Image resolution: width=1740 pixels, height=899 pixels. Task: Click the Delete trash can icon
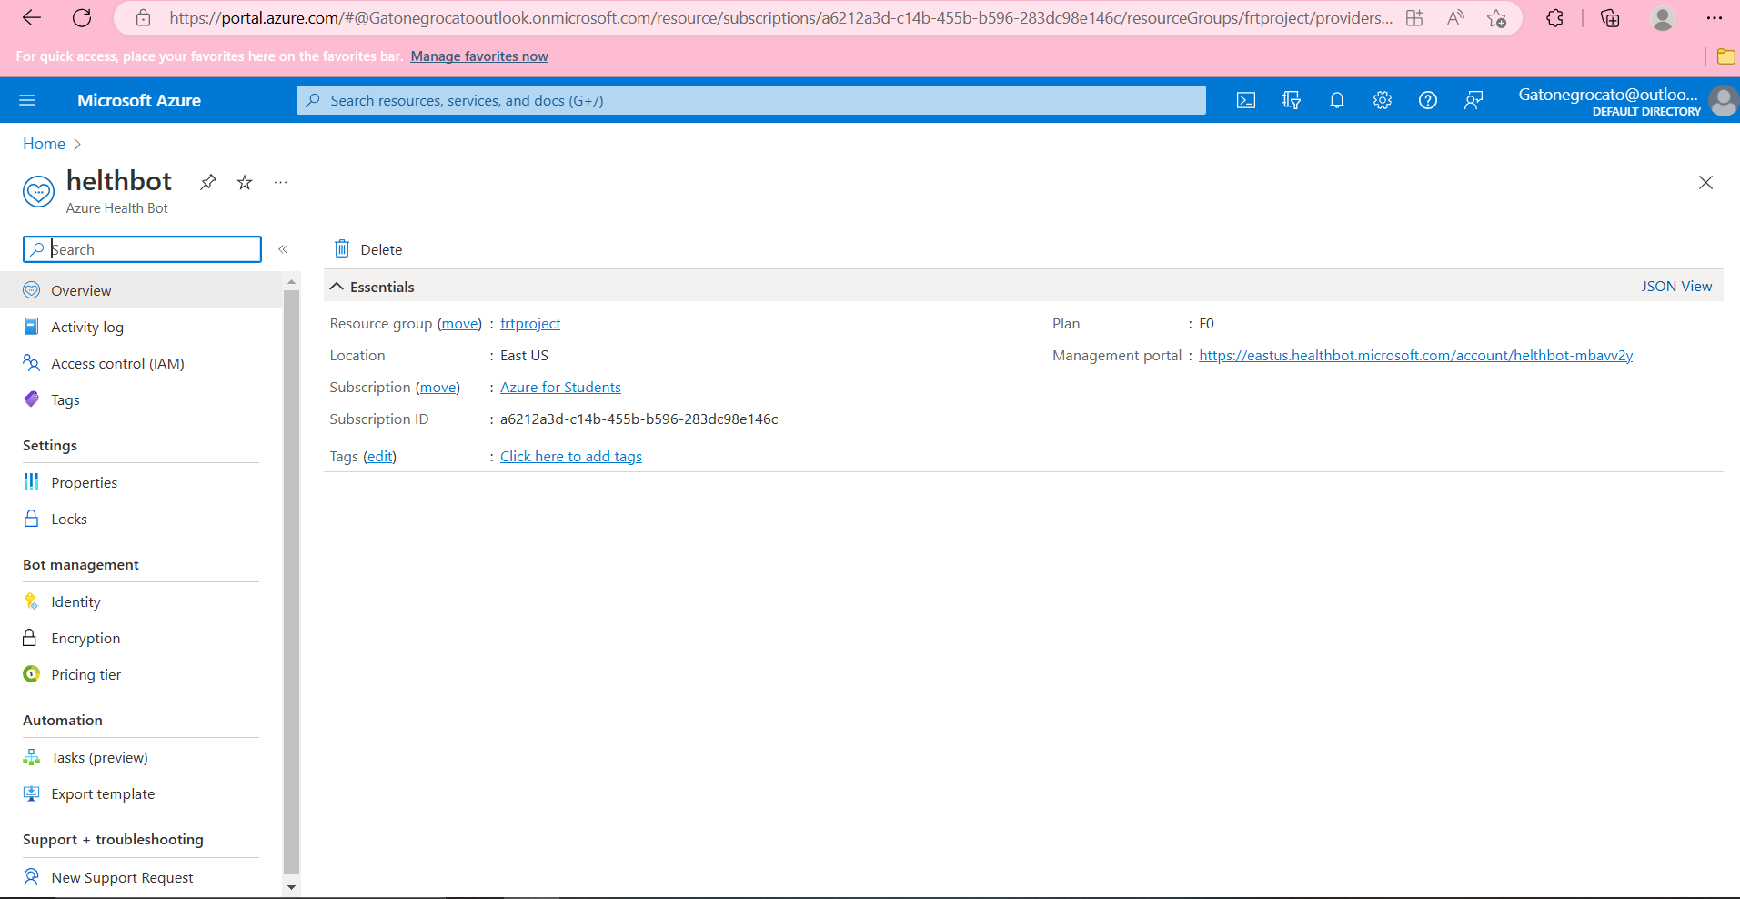(x=342, y=248)
